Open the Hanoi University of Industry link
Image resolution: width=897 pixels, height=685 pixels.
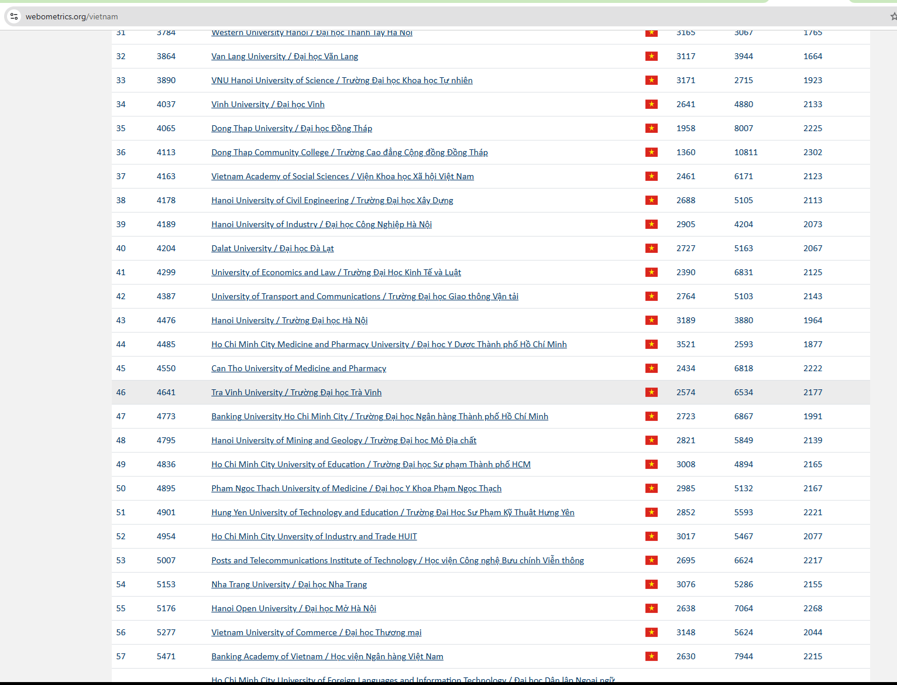pyautogui.click(x=321, y=224)
